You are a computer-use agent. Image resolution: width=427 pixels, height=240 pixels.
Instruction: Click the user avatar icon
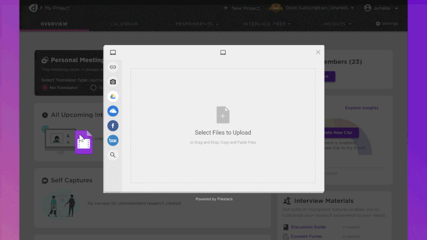click(368, 8)
